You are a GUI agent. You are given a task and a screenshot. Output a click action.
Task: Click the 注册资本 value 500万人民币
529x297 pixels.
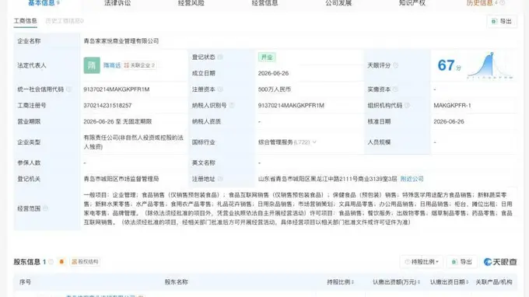[275, 89]
